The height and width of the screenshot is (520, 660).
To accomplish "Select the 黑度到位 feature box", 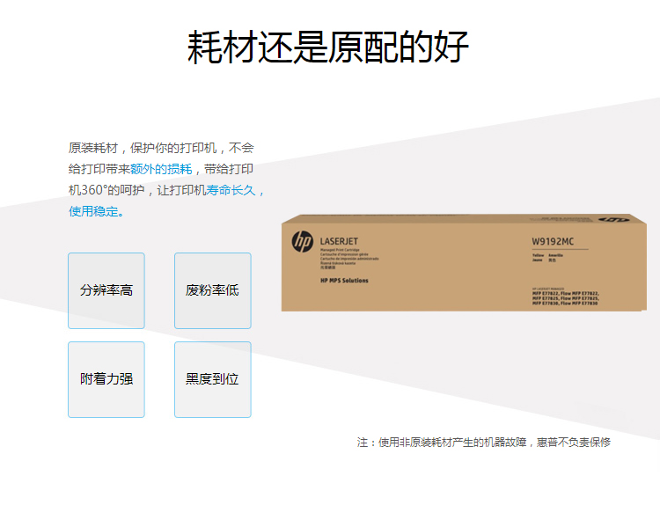I will 213,379.
